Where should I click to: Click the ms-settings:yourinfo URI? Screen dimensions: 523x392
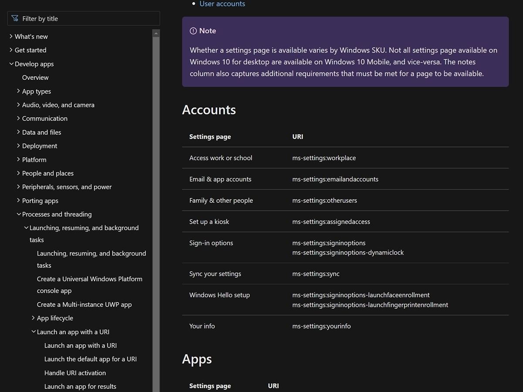(x=322, y=326)
